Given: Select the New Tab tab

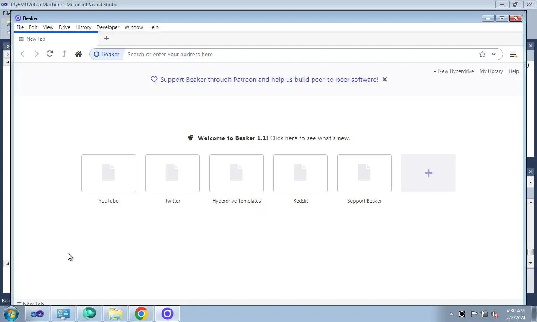Looking at the screenshot, I should (x=56, y=39).
